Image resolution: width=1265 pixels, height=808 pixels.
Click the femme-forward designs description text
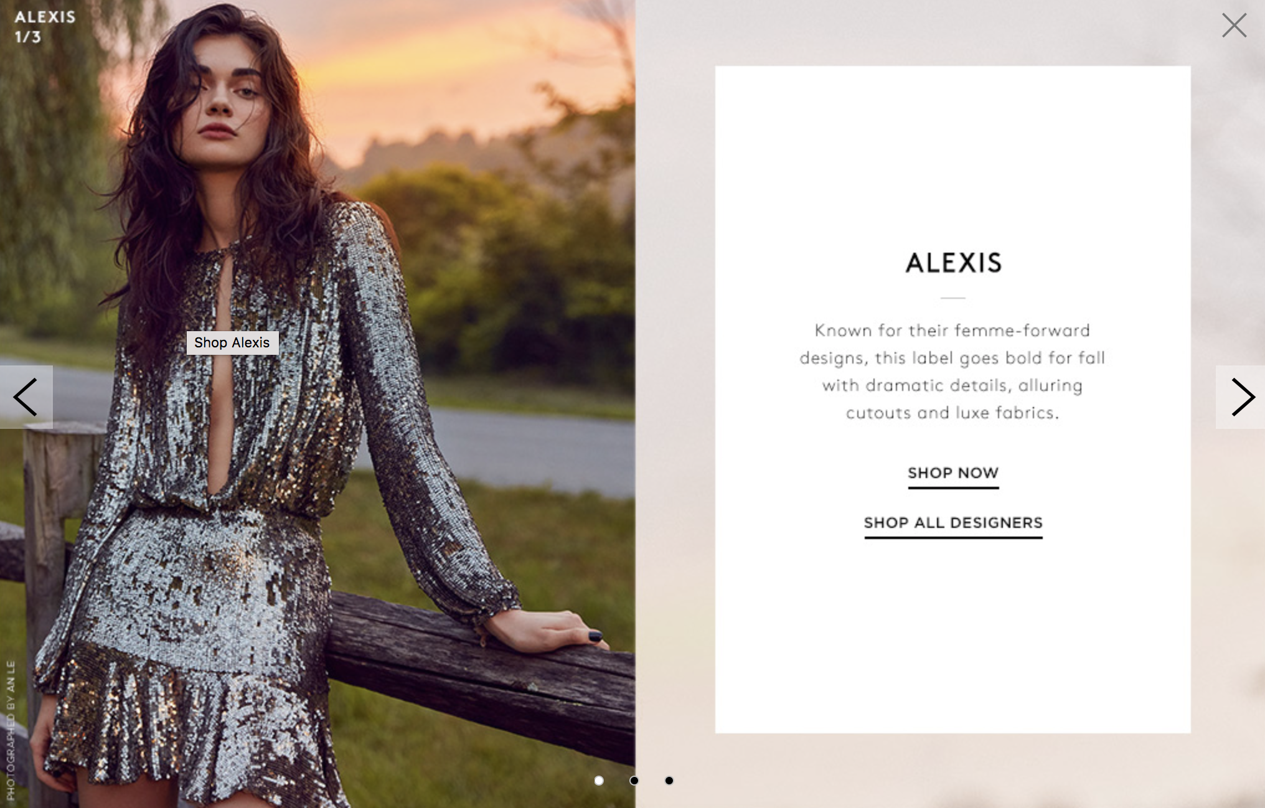(x=952, y=372)
